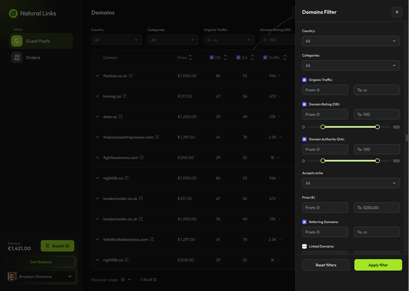Click the Natural Links logo icon
The height and width of the screenshot is (291, 409).
(x=13, y=13)
